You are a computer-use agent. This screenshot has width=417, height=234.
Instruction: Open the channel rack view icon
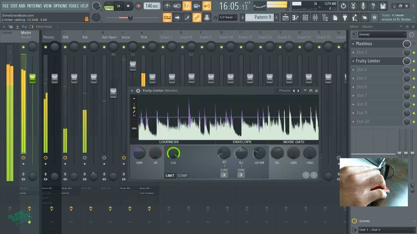click(x=305, y=18)
